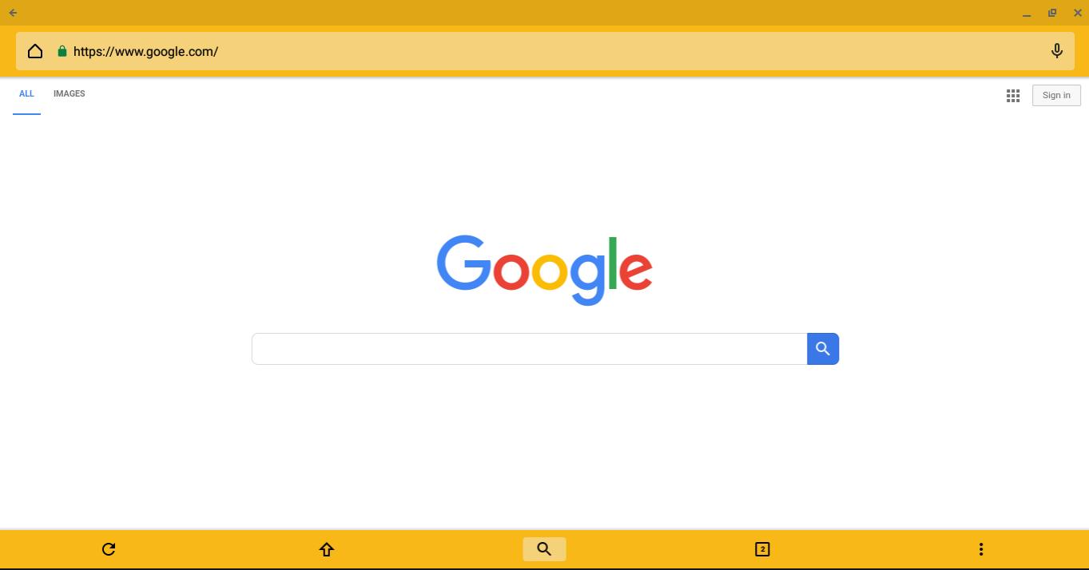Image resolution: width=1089 pixels, height=570 pixels.
Task: Select the ALL tab
Action: tap(26, 94)
